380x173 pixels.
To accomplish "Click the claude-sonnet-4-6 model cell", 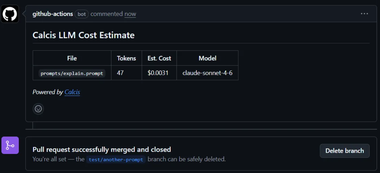I will pyautogui.click(x=207, y=73).
